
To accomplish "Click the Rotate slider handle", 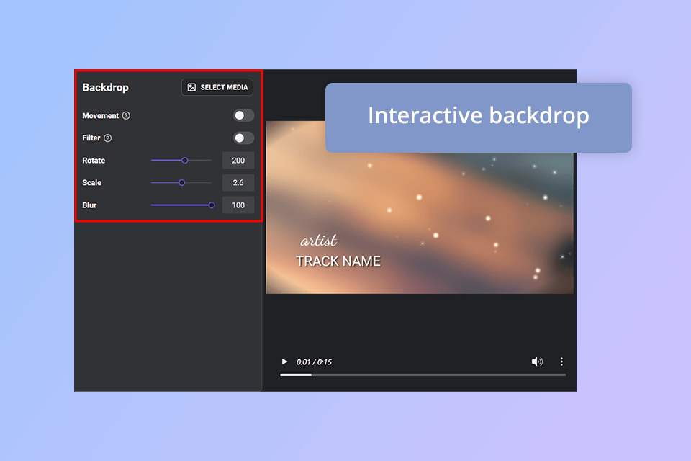I will click(x=185, y=161).
